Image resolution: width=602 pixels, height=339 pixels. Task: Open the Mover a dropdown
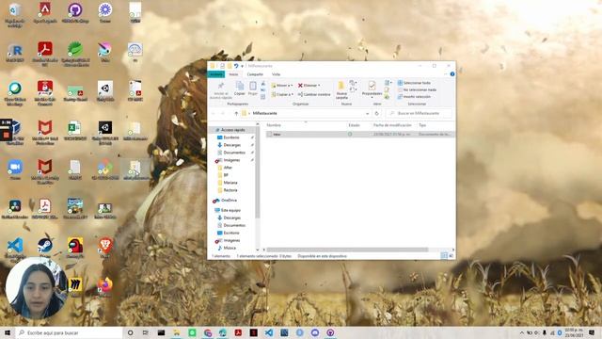pos(282,86)
